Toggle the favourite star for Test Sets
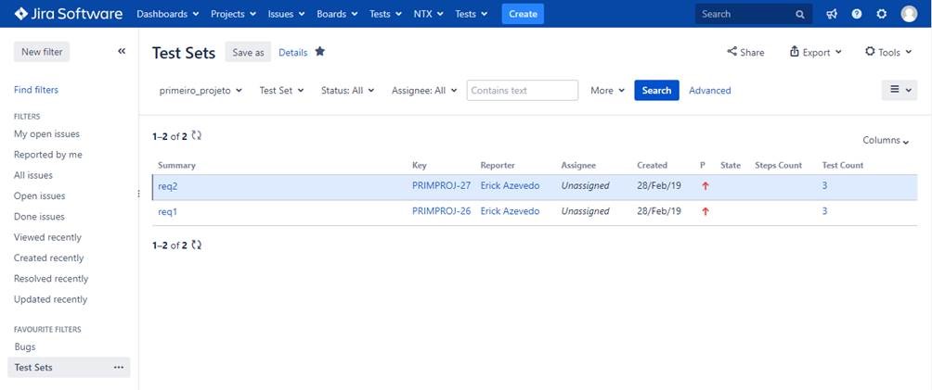This screenshot has width=932, height=390. 319,52
